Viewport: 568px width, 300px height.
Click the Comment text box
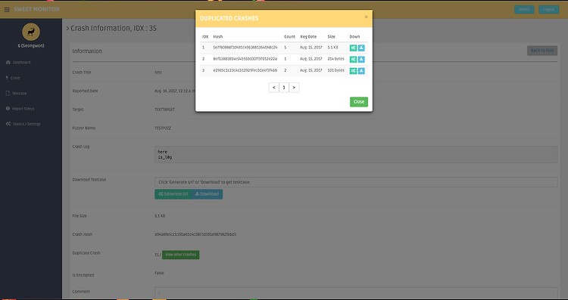pos(356,293)
